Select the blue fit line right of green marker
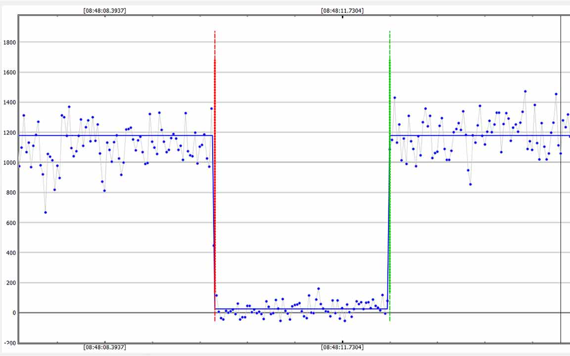This screenshot has width=570, height=356. 480,136
